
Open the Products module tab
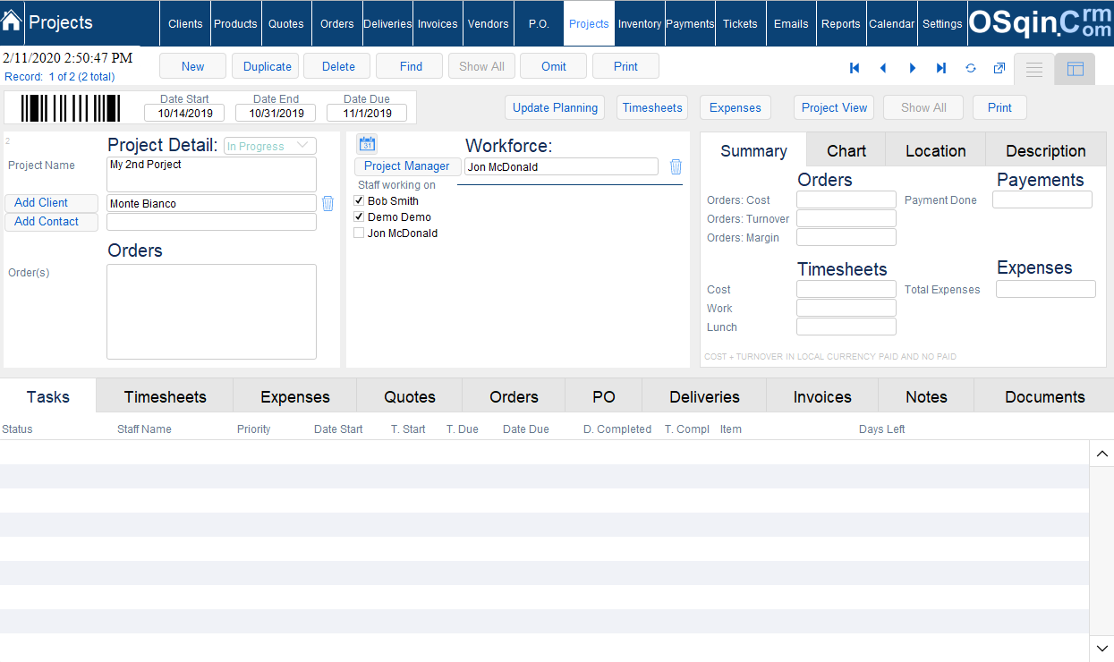(x=235, y=23)
